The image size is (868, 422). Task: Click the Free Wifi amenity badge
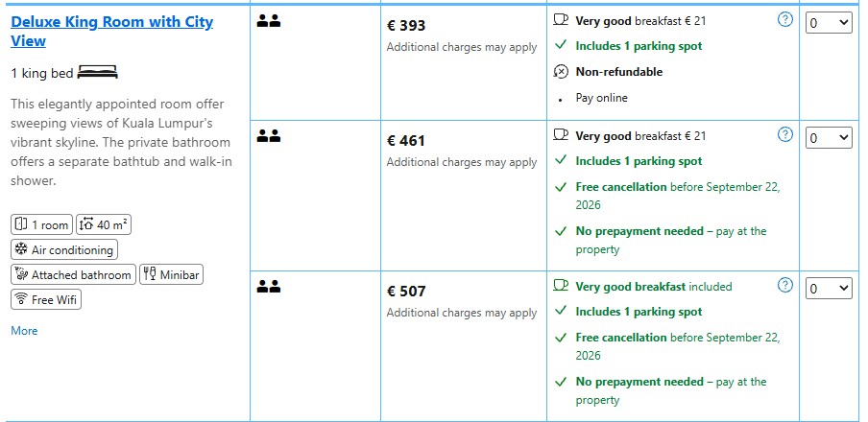(46, 300)
